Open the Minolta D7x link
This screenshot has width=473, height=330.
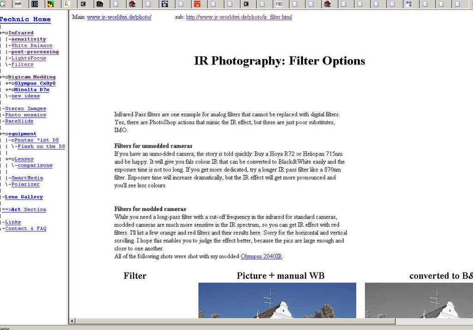[x=32, y=90]
